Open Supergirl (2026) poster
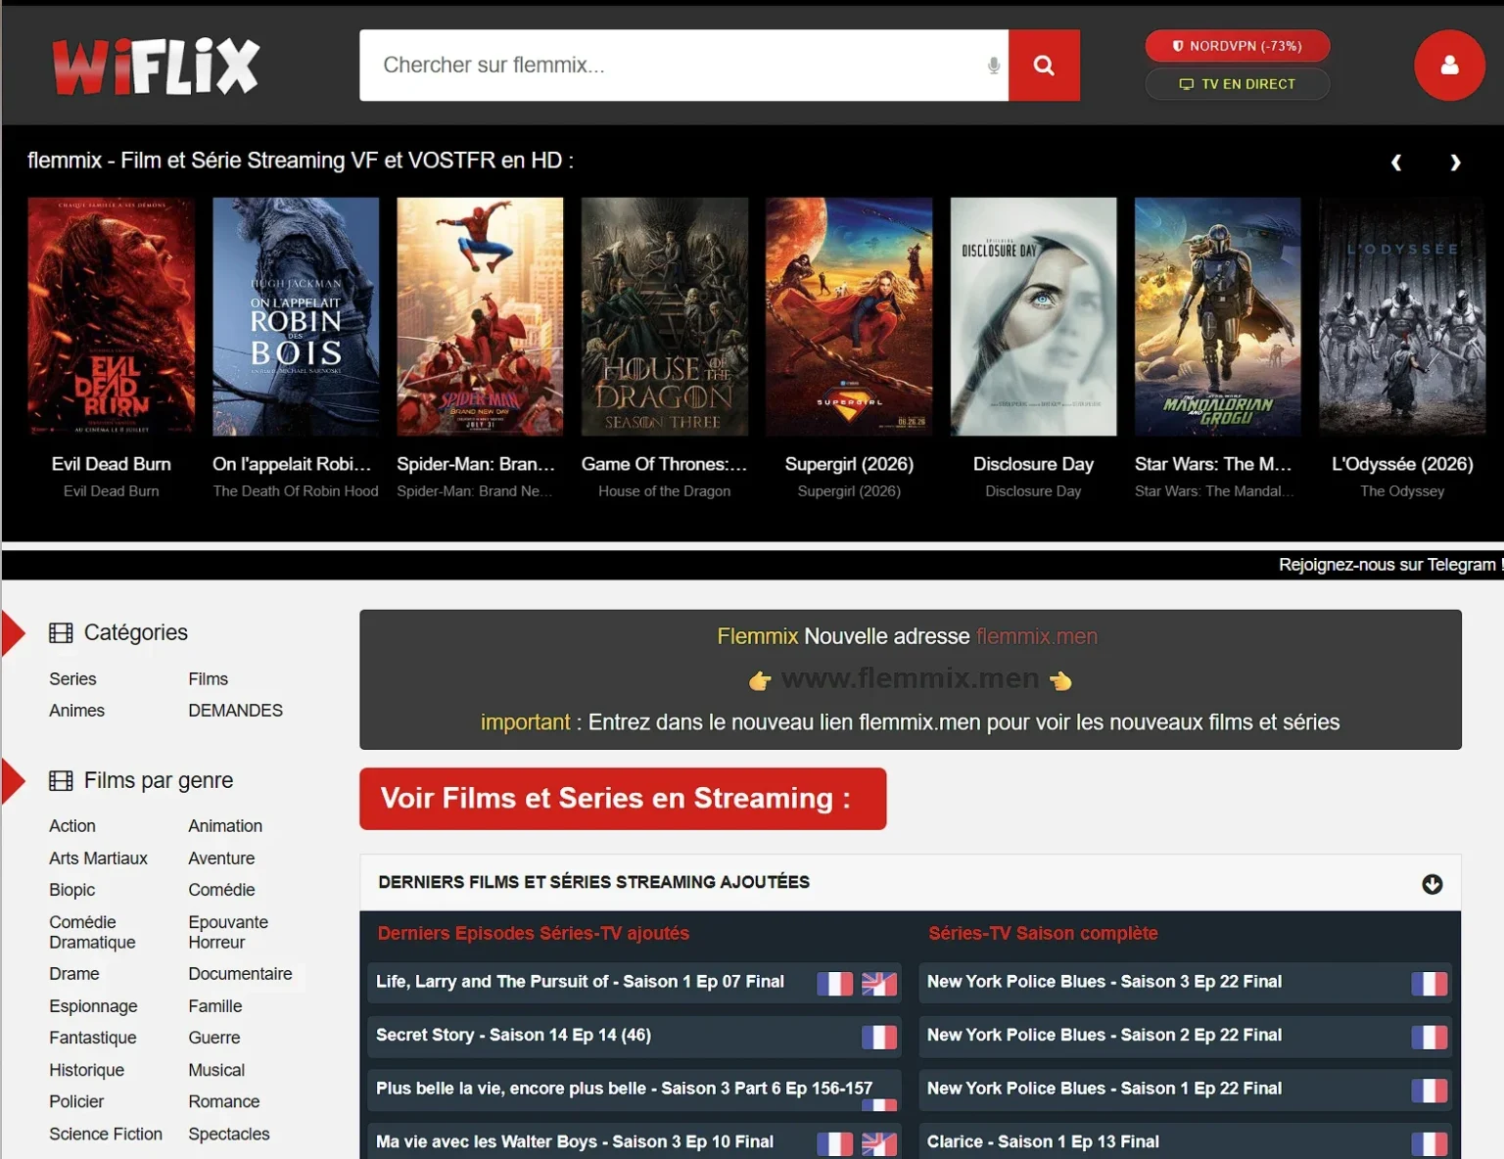 pos(849,316)
